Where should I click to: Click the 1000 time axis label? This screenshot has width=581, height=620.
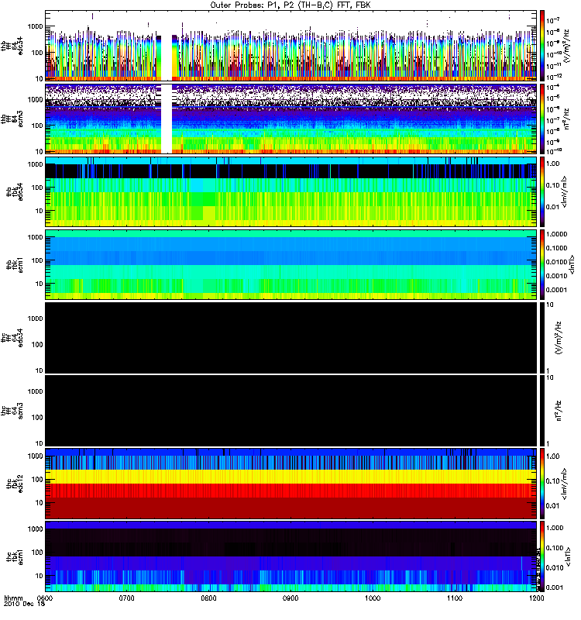coord(373,598)
